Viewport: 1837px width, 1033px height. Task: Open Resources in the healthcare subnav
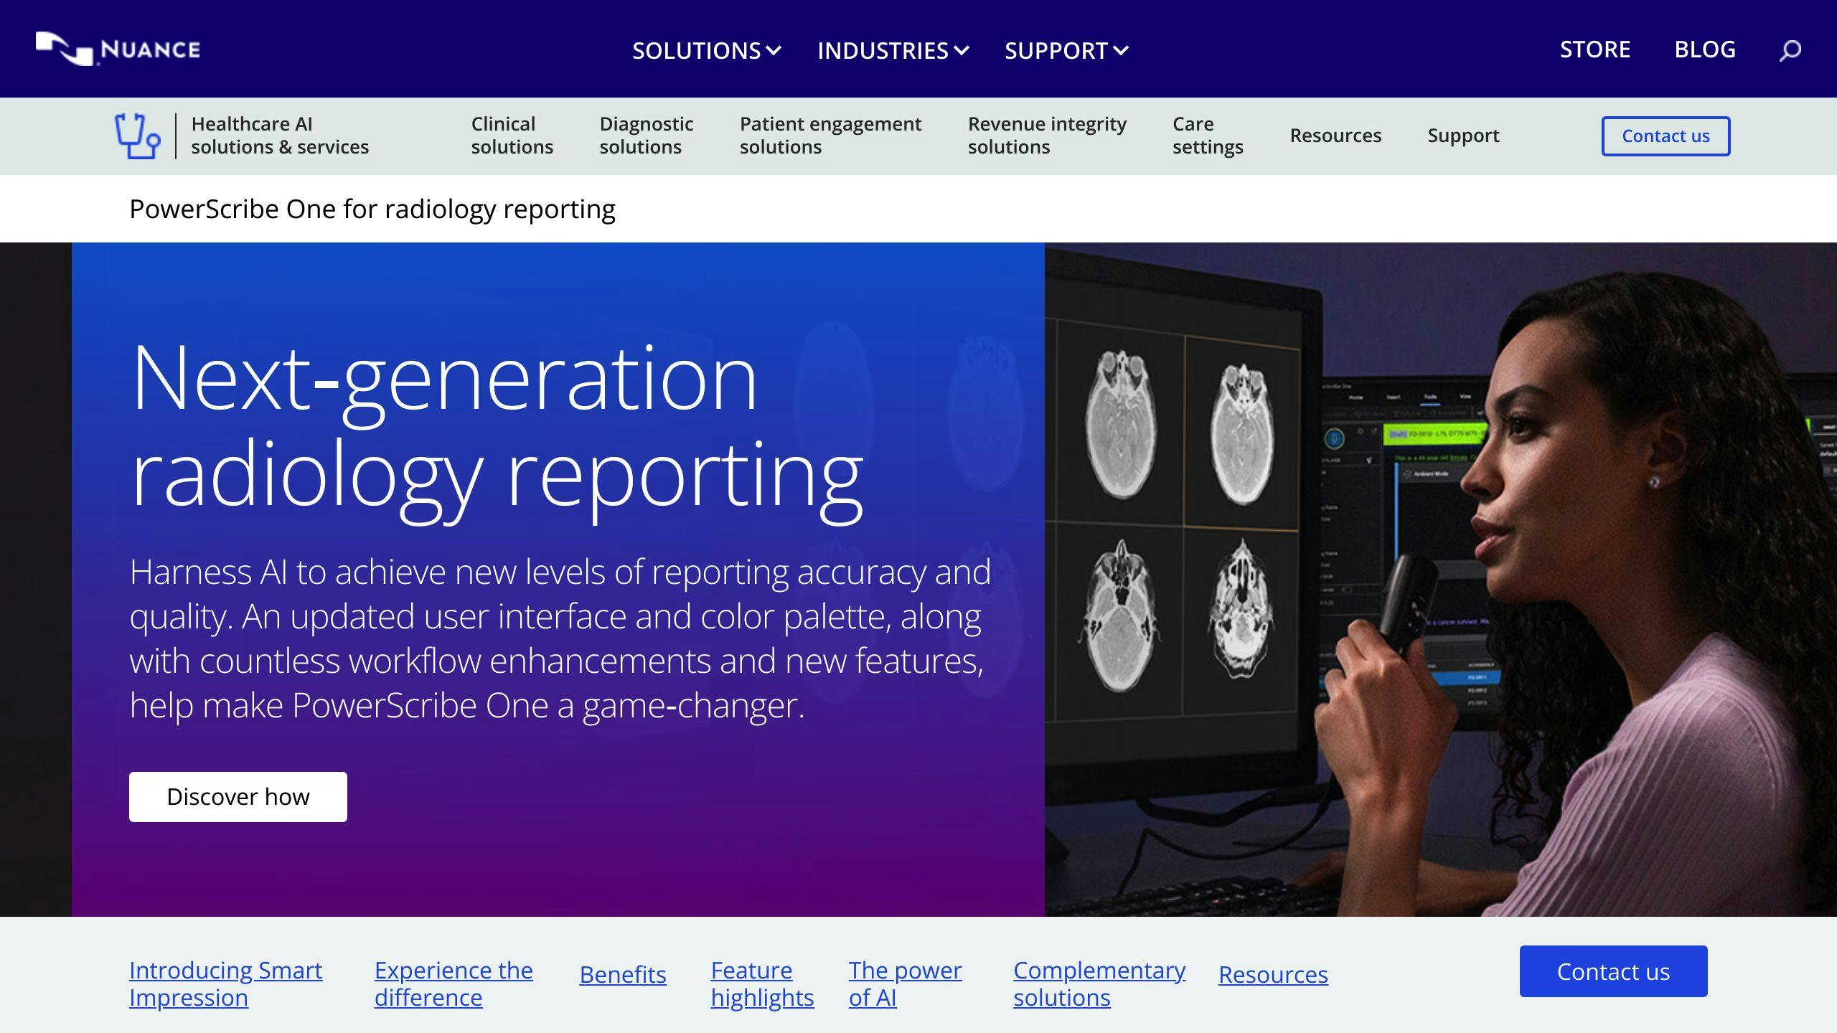(x=1335, y=136)
